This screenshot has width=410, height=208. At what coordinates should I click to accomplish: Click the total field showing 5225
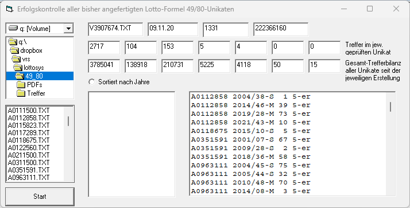point(214,66)
